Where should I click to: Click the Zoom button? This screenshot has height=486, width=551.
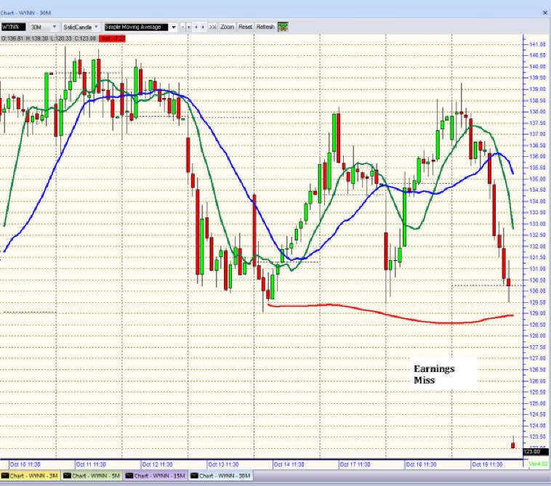(x=227, y=27)
